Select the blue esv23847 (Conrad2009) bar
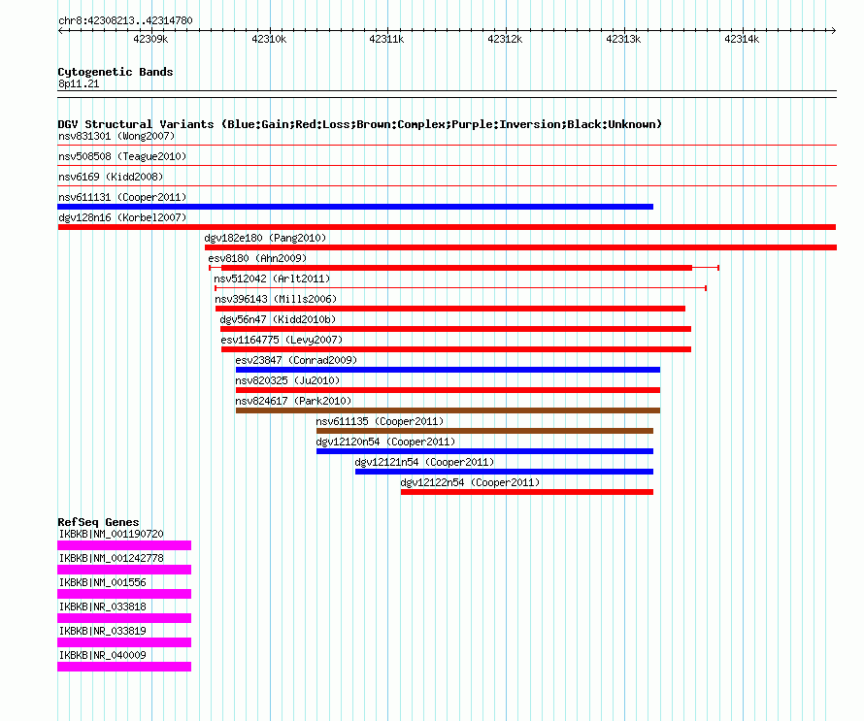Image resolution: width=864 pixels, height=721 pixels. 448,370
